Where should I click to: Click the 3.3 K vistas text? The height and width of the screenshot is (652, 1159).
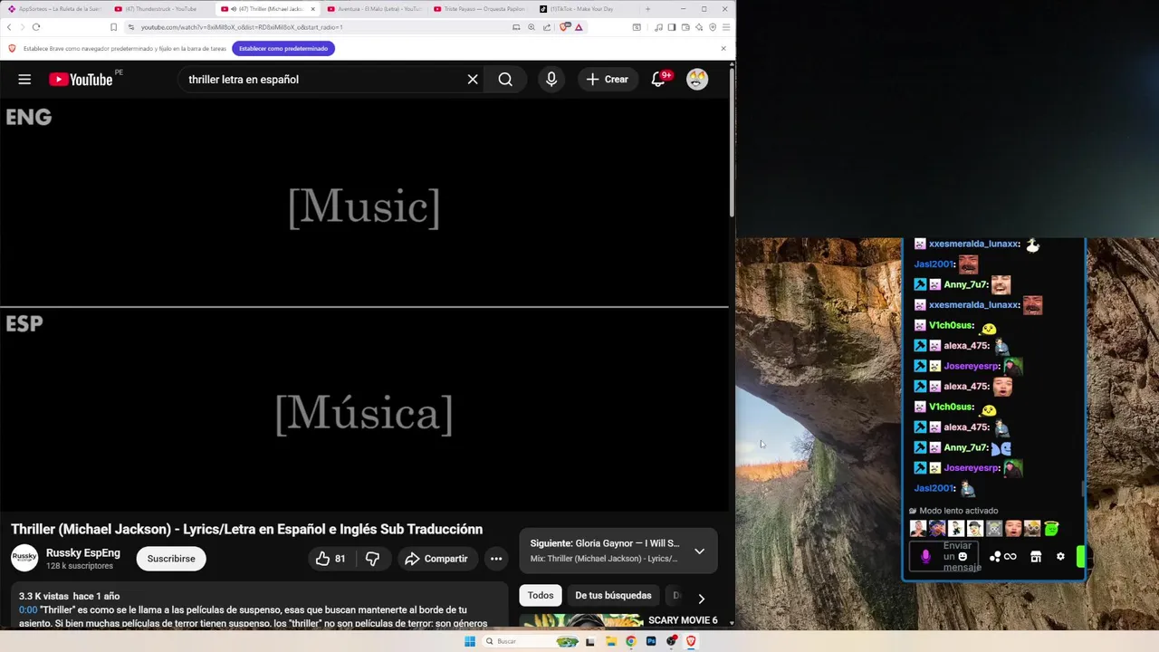(x=43, y=596)
